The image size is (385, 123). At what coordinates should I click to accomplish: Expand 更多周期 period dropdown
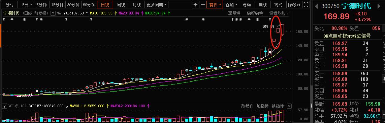(x=156, y=4)
